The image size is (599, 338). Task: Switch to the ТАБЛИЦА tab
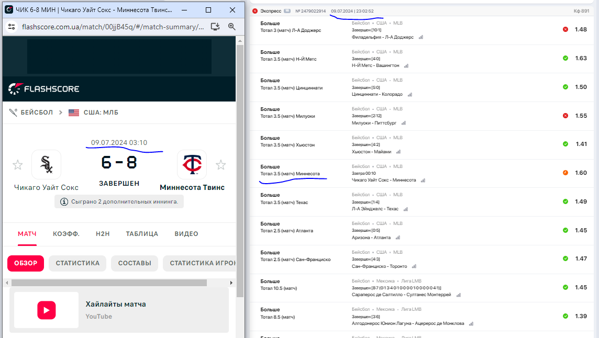click(142, 234)
